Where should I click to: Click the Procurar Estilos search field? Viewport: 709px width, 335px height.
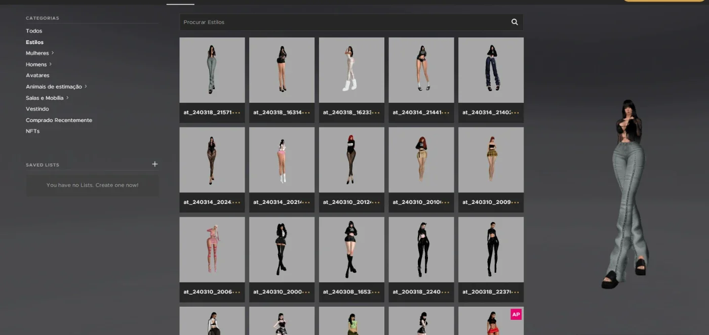point(344,22)
